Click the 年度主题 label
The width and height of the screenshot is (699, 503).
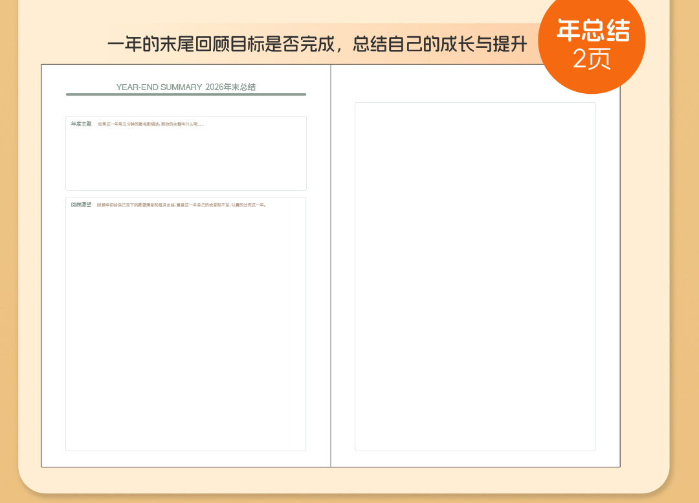coord(81,124)
